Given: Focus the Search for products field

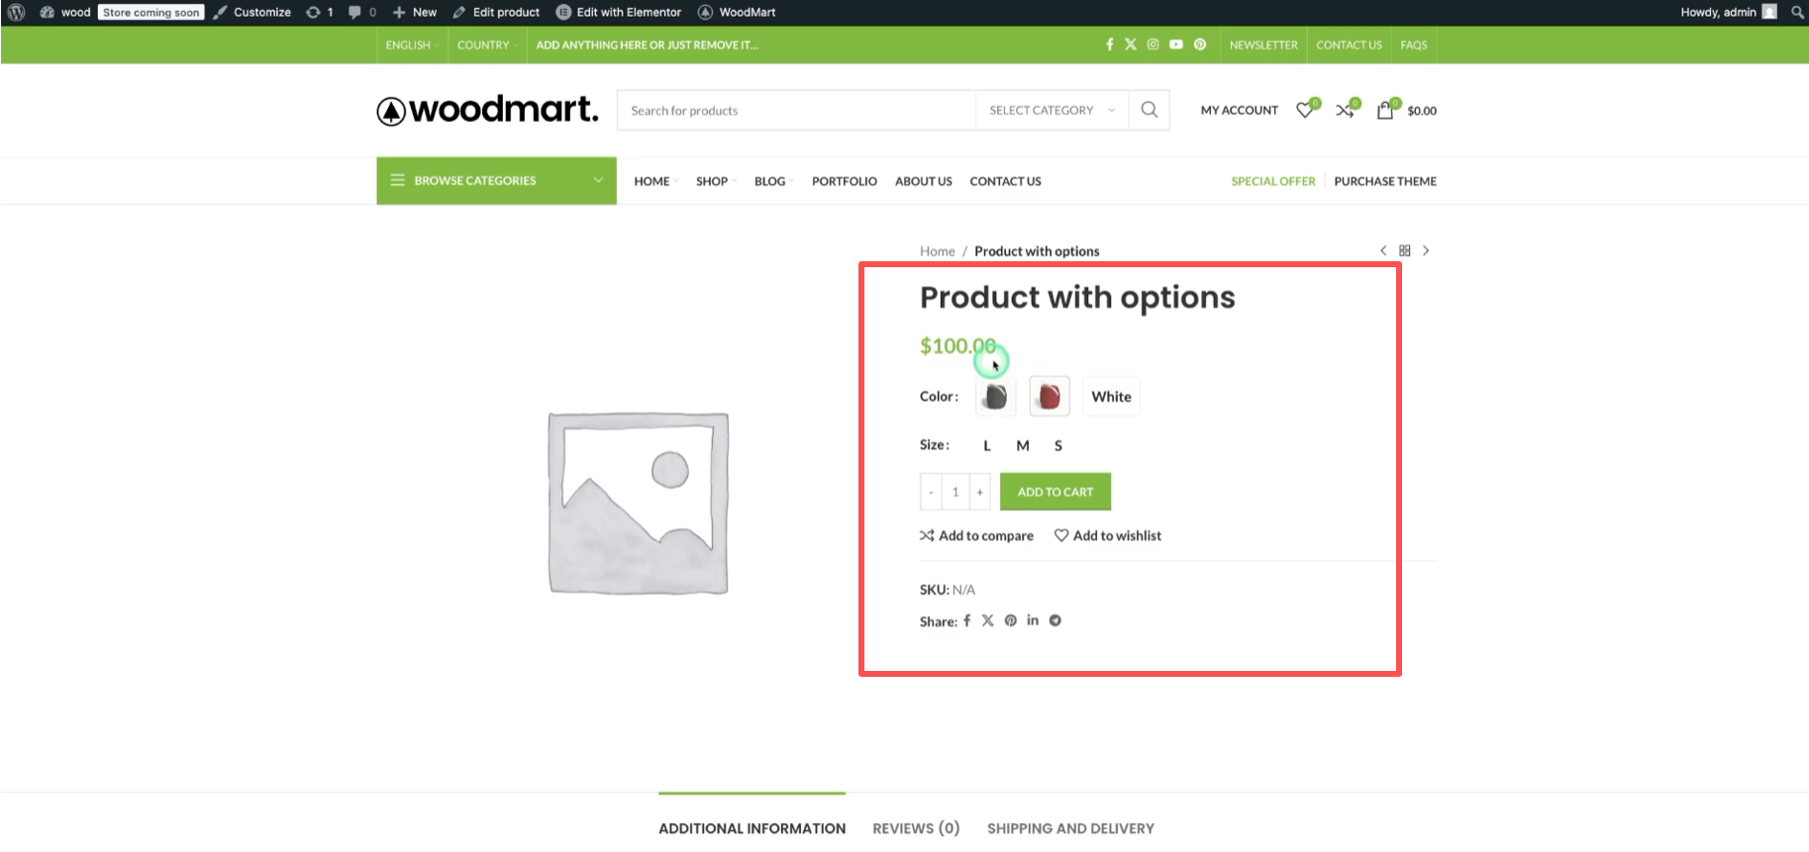Looking at the screenshot, I should [796, 110].
